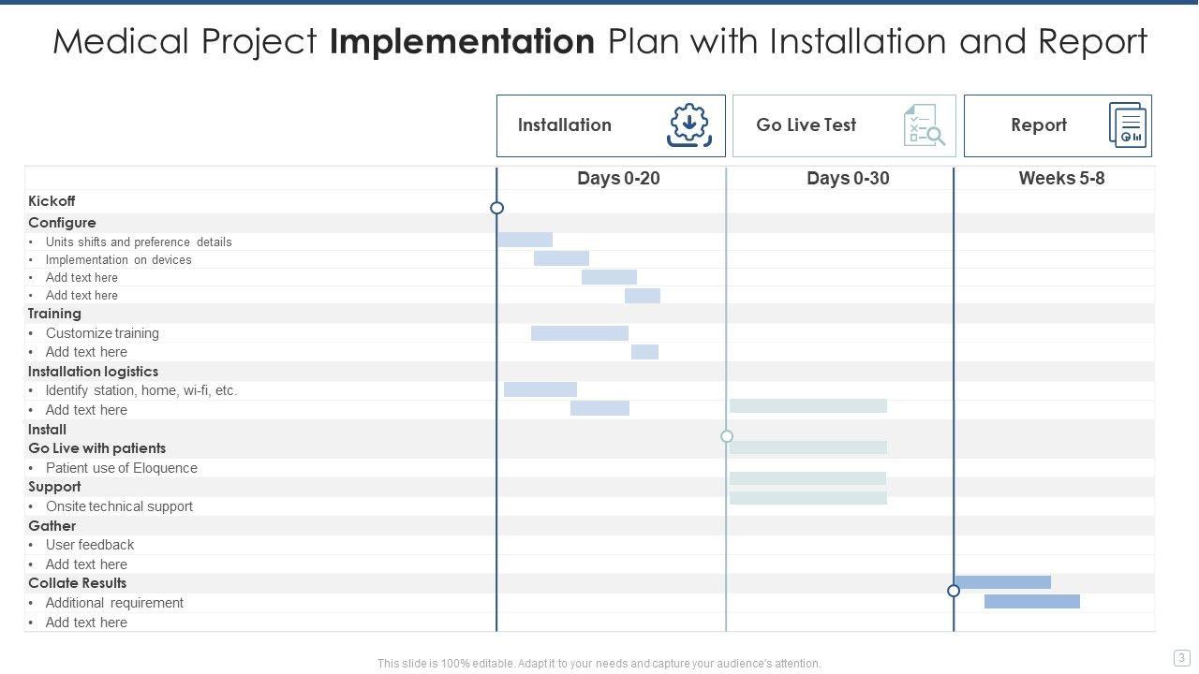The width and height of the screenshot is (1199, 674).
Task: Click the Installation phase box label
Action: (x=564, y=125)
